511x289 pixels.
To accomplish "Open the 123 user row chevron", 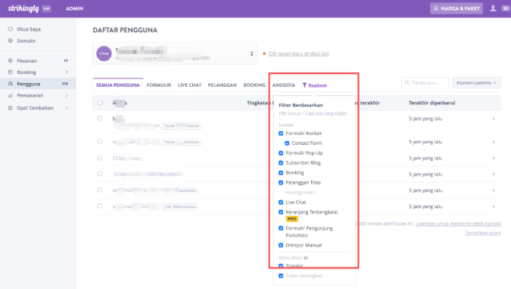I will pos(493,158).
